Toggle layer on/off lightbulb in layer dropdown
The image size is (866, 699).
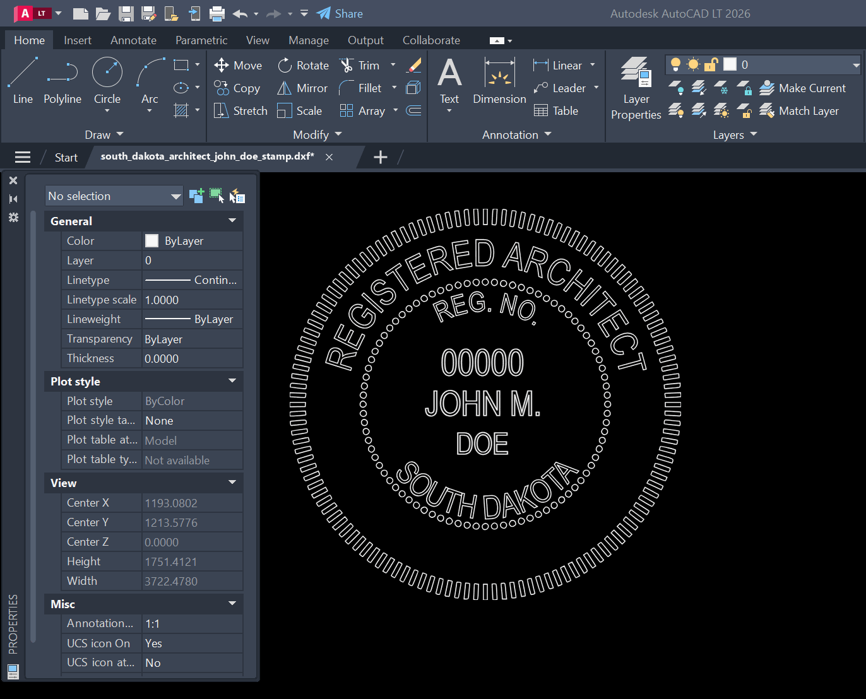pyautogui.click(x=675, y=64)
